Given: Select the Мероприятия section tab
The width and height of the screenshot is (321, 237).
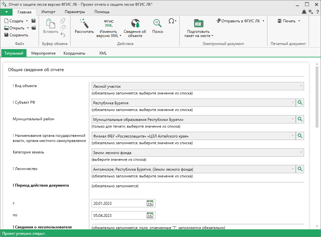Looking at the screenshot, I should [x=43, y=53].
